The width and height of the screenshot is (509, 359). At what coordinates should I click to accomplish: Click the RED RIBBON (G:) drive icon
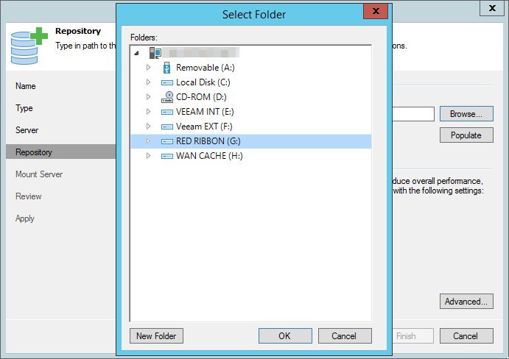tap(167, 141)
